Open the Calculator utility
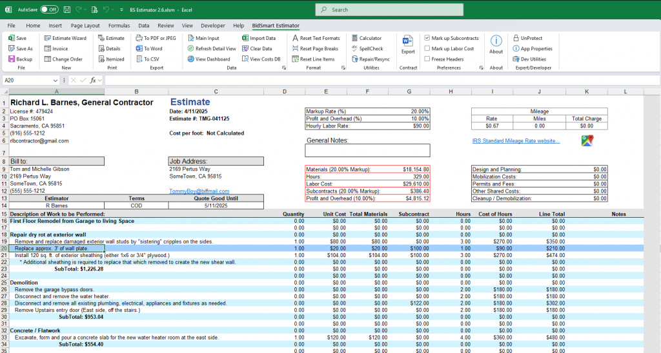 [x=367, y=38]
